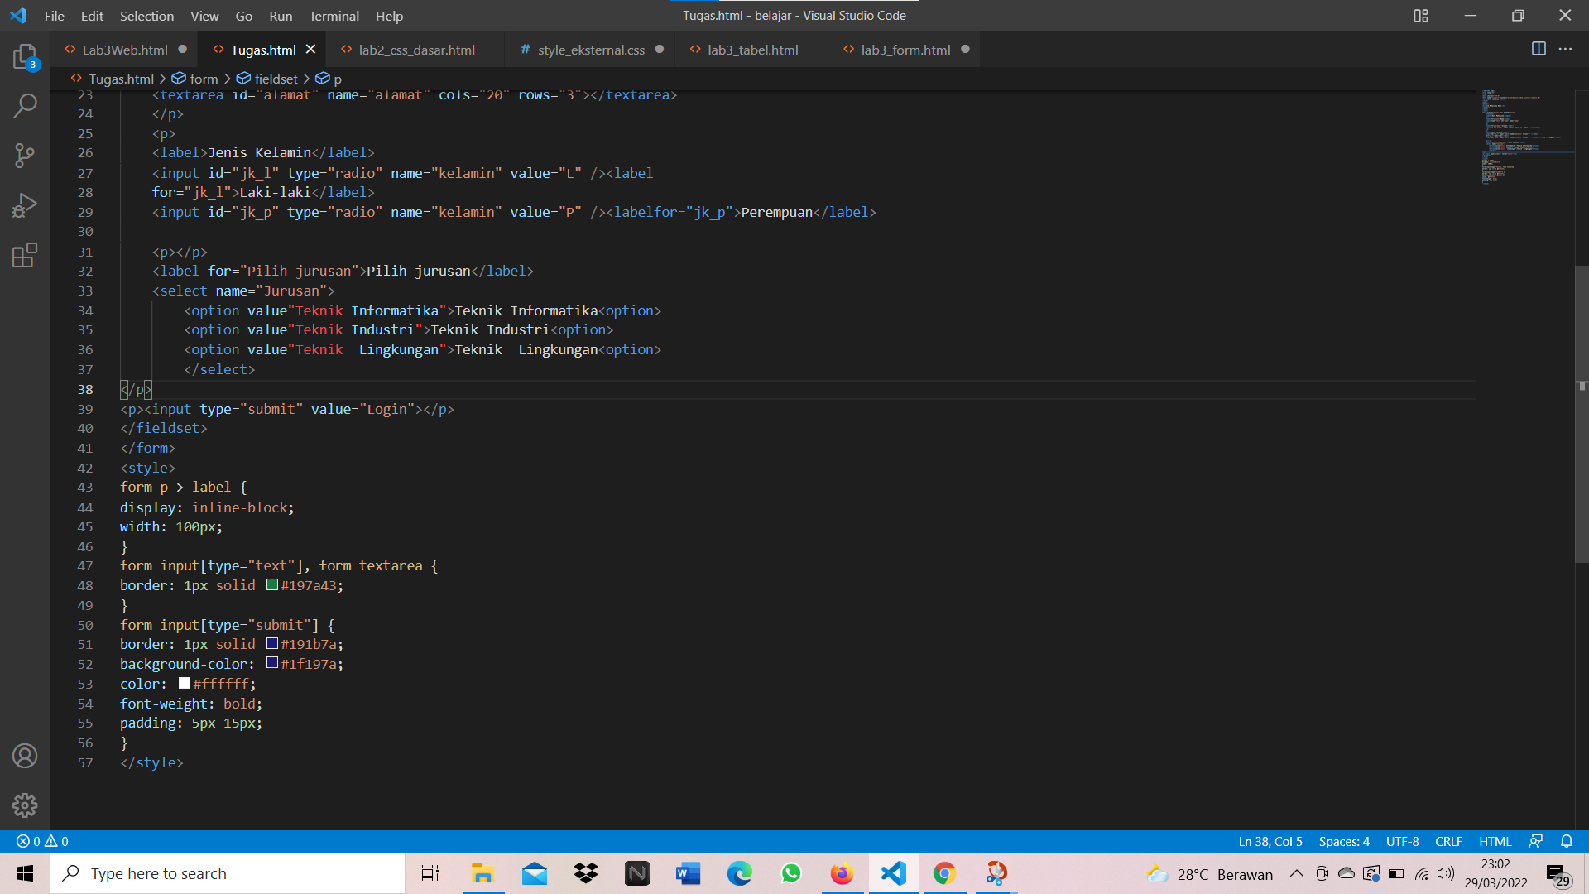The width and height of the screenshot is (1589, 894).
Task: Open the Explorer view in the activity bar
Action: (x=25, y=56)
